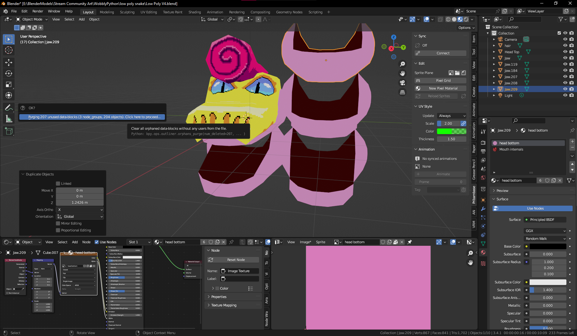Toggle camera view icon in viewport
Viewport: 577px width, 336px height.
(x=402, y=83)
